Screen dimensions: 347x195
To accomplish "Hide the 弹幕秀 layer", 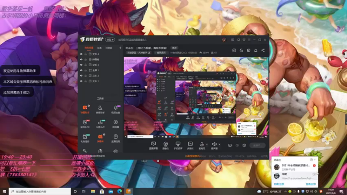I will coord(81,59).
